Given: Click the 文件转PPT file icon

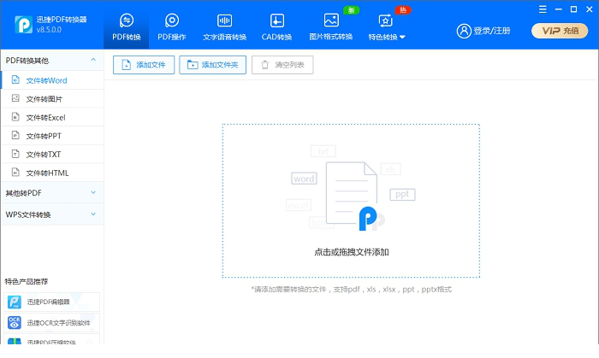Looking at the screenshot, I should click(15, 135).
